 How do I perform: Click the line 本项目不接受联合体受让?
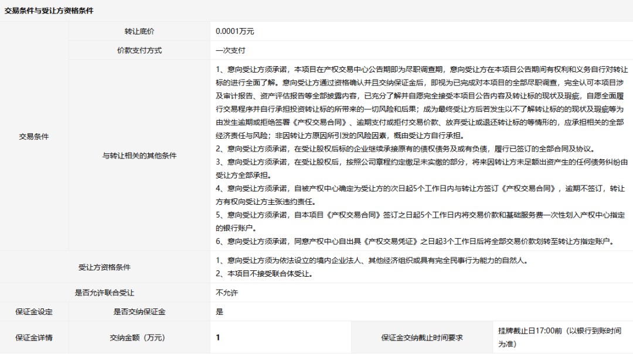click(264, 274)
